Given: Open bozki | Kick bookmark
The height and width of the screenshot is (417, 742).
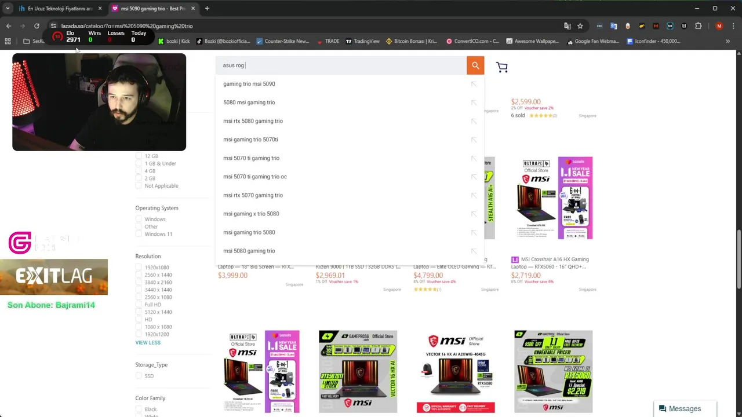Looking at the screenshot, I should click(x=174, y=41).
